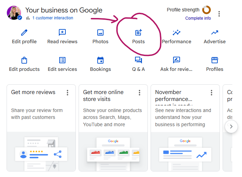Click the Complete info link
The image size is (242, 177).
198,18
